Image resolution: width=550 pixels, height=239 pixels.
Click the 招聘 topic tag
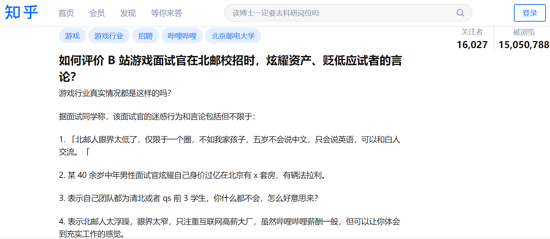pyautogui.click(x=145, y=36)
